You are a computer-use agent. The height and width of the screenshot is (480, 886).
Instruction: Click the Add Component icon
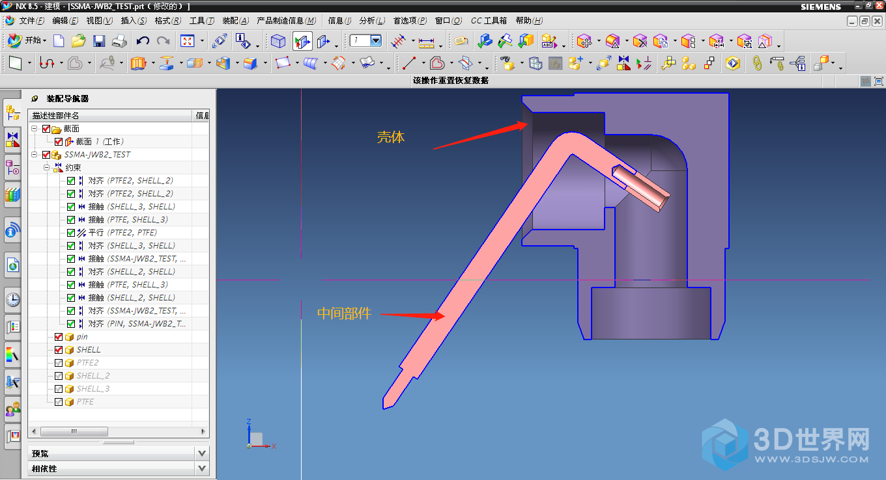(x=575, y=63)
